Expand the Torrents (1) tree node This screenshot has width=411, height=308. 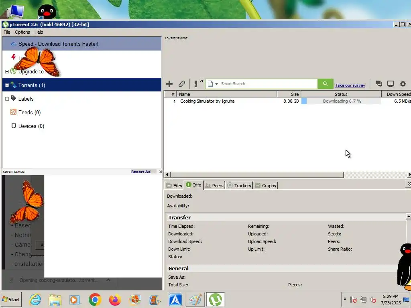(x=7, y=85)
